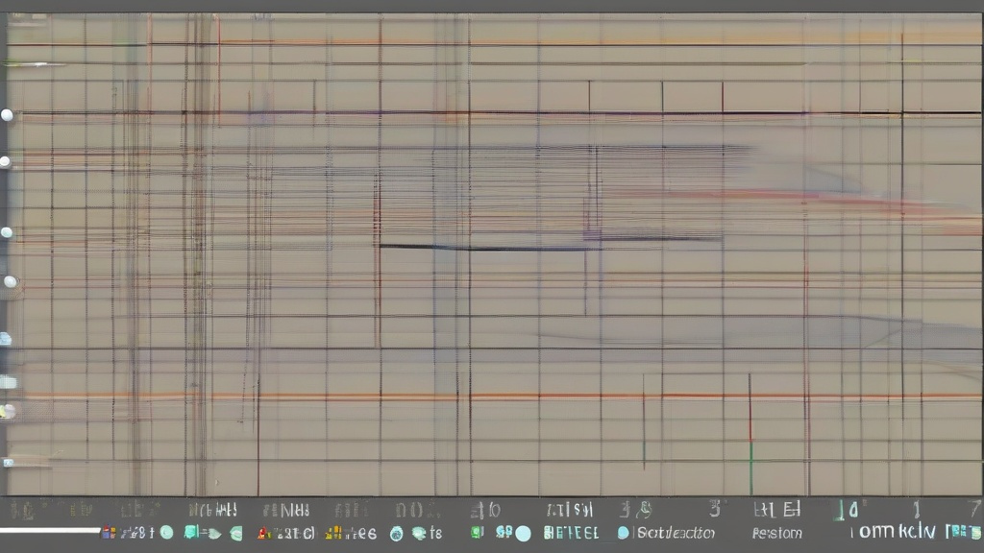This screenshot has width=984, height=553.
Task: Click the topmost white circle on left edge
Action: click(8, 115)
